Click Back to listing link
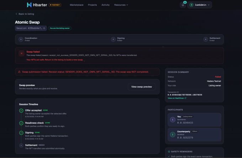 pyautogui.click(x=25, y=14)
